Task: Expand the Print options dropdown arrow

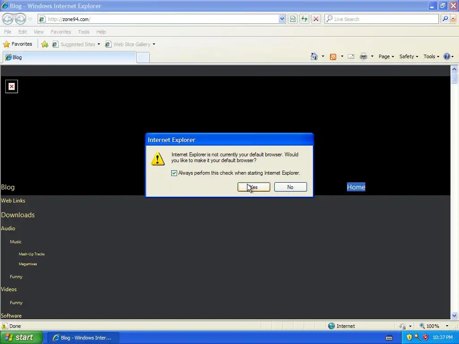Action: tap(372, 56)
